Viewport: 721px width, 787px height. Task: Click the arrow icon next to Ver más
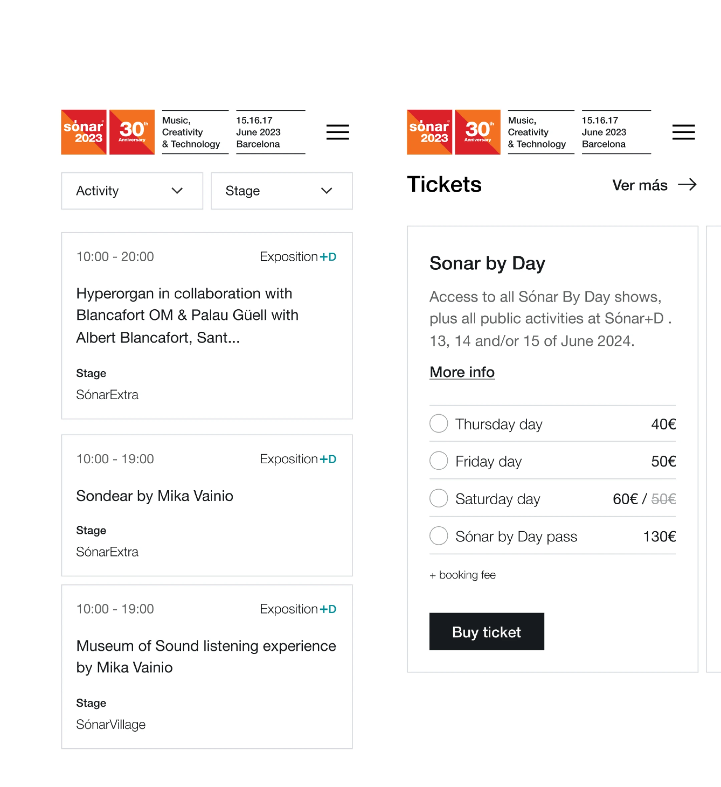(x=687, y=185)
